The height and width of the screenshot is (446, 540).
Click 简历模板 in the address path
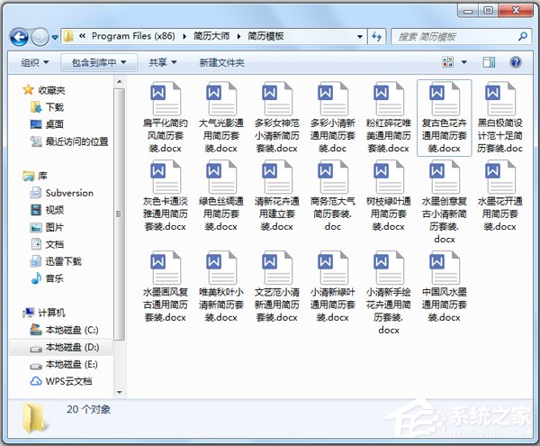[x=265, y=36]
